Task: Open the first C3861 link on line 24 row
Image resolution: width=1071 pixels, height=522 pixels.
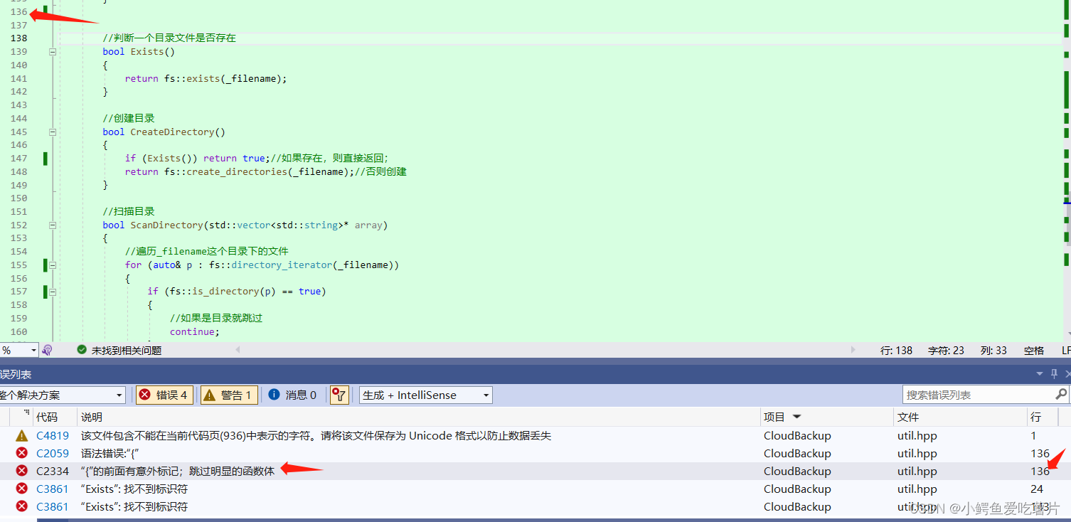Action: pos(53,489)
